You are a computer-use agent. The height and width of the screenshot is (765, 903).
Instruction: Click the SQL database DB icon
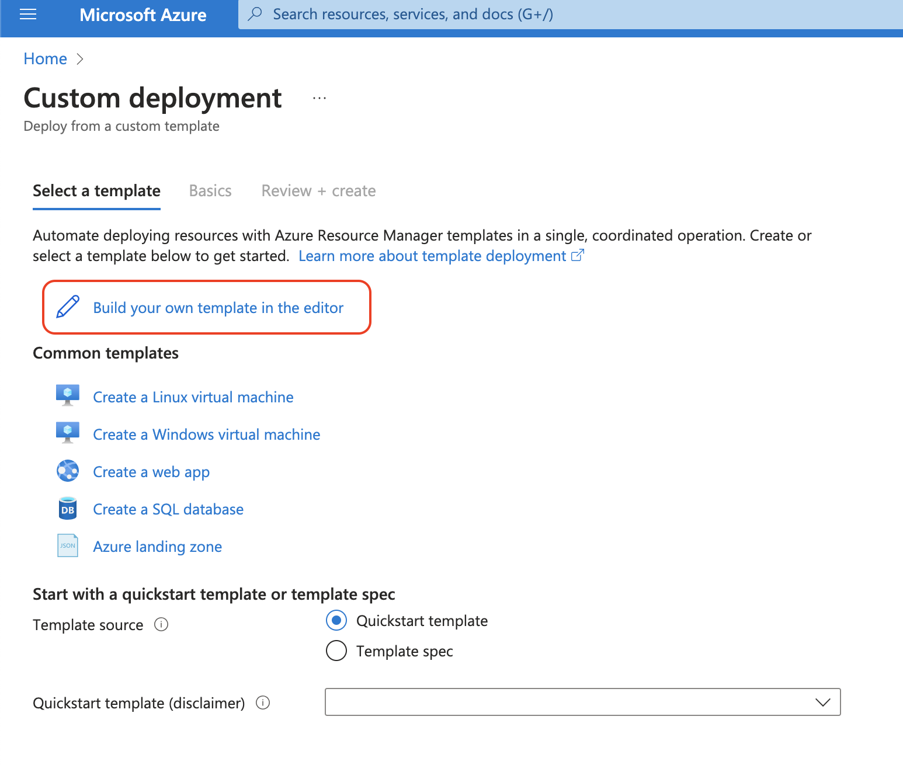coord(67,507)
